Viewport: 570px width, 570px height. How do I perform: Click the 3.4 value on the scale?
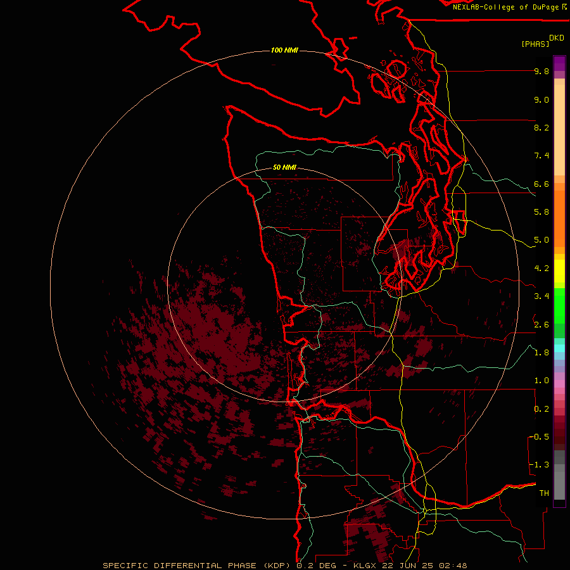[541, 296]
